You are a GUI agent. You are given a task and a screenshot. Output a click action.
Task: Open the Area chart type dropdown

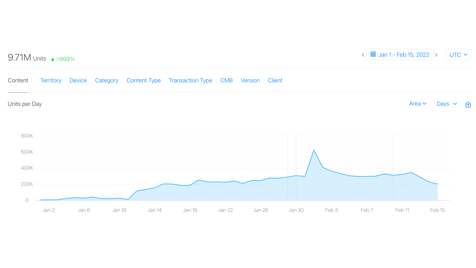click(418, 104)
